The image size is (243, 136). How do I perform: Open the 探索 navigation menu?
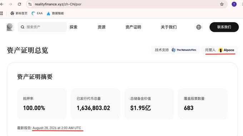pyautogui.click(x=74, y=27)
